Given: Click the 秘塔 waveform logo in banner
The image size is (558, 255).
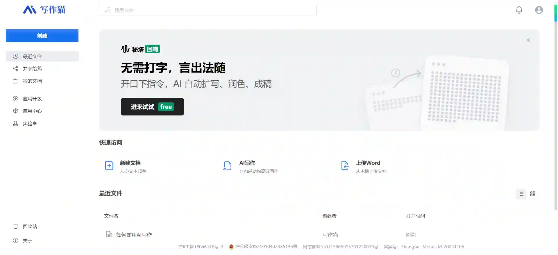Looking at the screenshot, I should pyautogui.click(x=125, y=49).
